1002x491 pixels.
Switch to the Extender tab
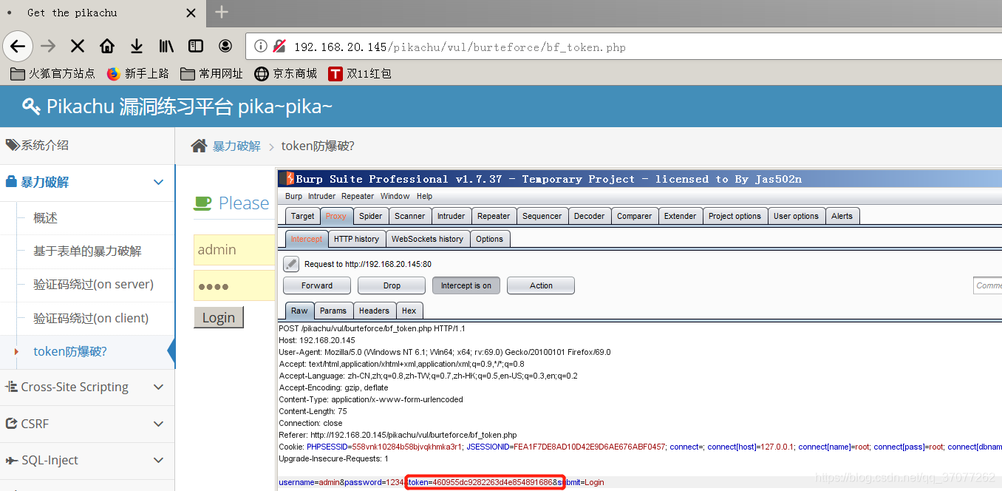pyautogui.click(x=680, y=216)
